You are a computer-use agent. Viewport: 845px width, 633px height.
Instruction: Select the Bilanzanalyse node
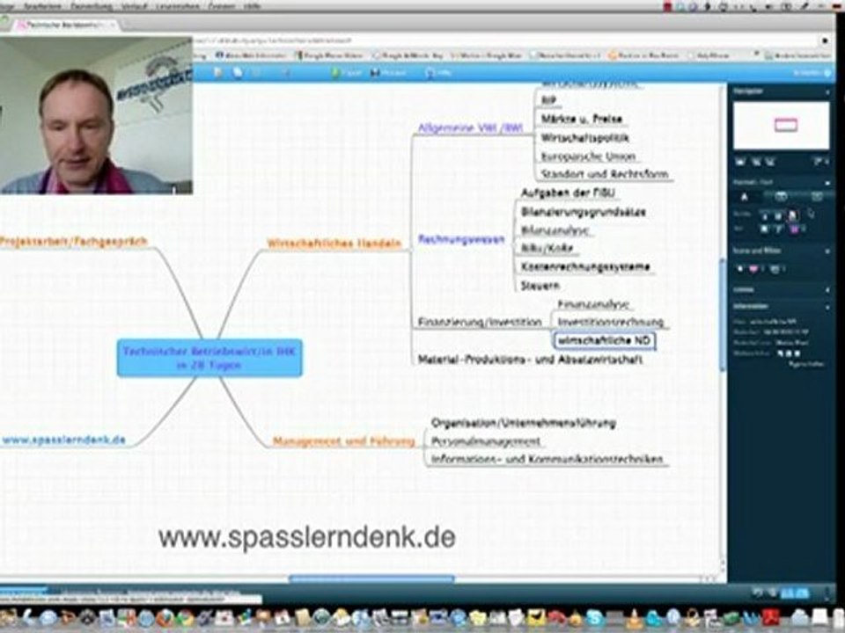pos(555,230)
